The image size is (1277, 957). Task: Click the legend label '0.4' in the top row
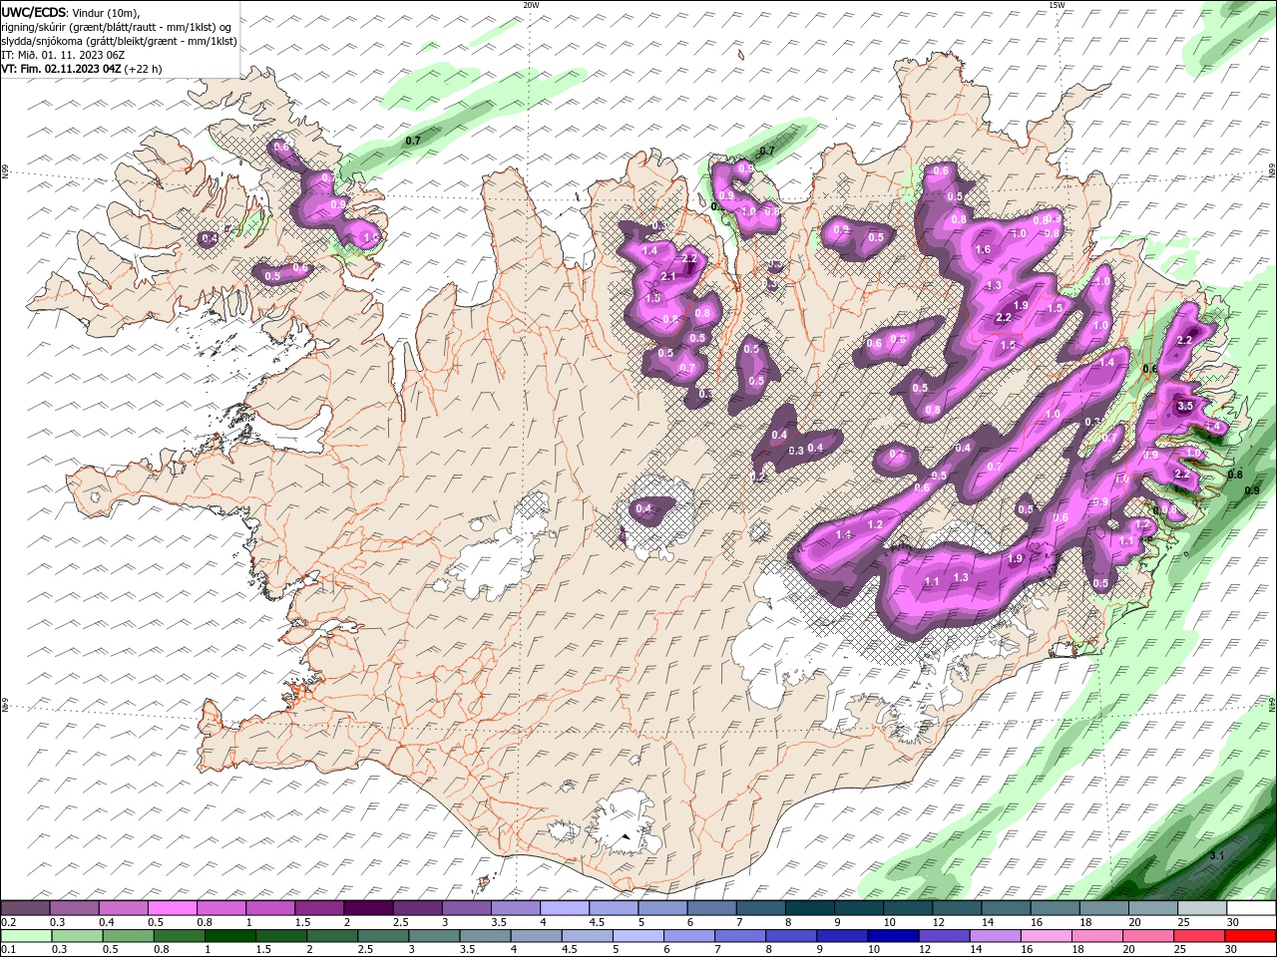coord(107,922)
